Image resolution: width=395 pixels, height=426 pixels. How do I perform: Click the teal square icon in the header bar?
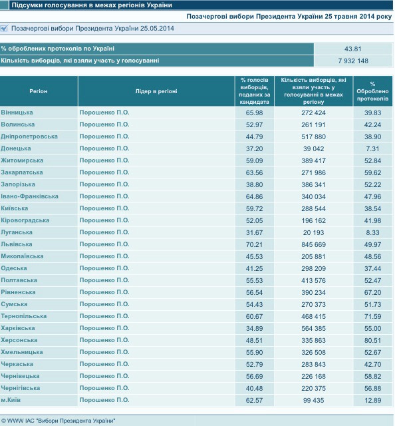pyautogui.click(x=4, y=5)
